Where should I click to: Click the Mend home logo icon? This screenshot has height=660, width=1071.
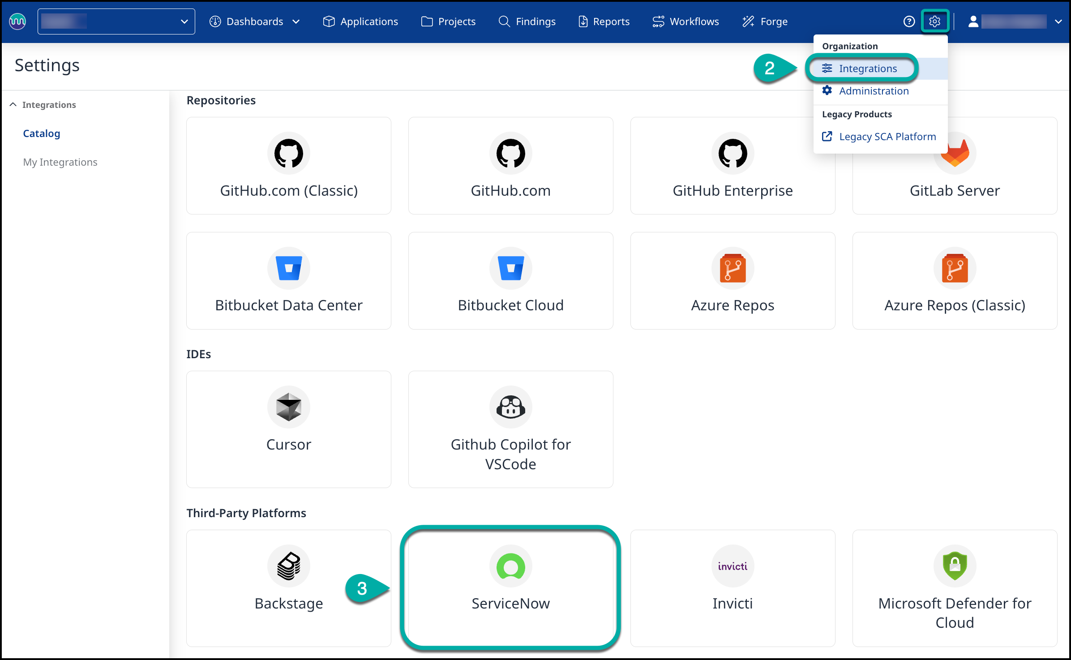[17, 21]
